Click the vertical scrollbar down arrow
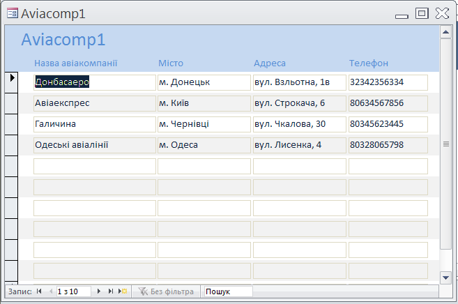The image size is (458, 304). pos(445,278)
